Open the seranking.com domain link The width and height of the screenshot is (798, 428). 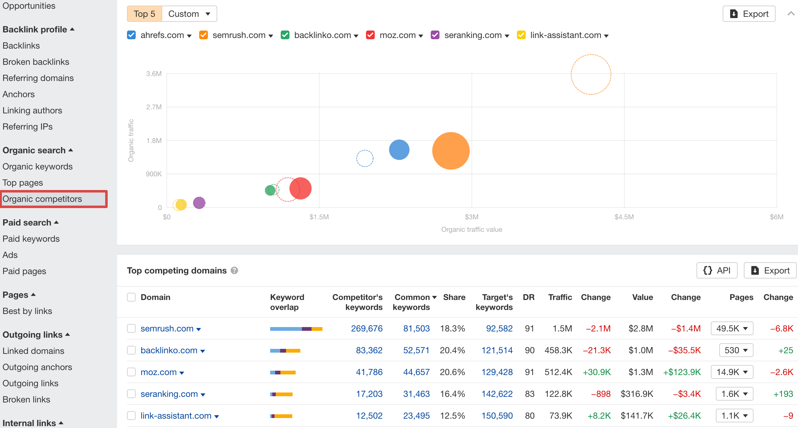169,394
